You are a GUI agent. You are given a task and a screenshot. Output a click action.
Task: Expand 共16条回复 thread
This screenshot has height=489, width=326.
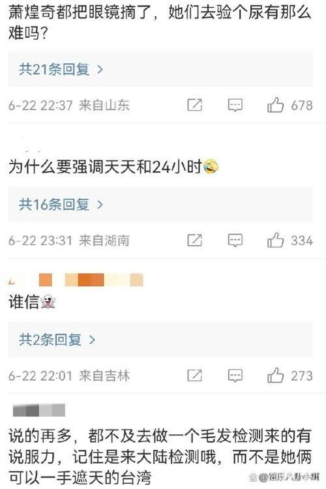point(61,204)
